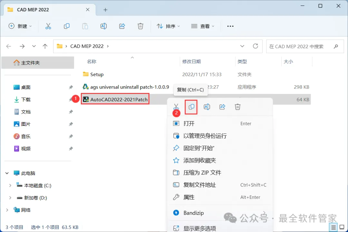Select the AutoCAD2022-2021Patch file
Viewport: 348px width, 232px height.
(115, 99)
